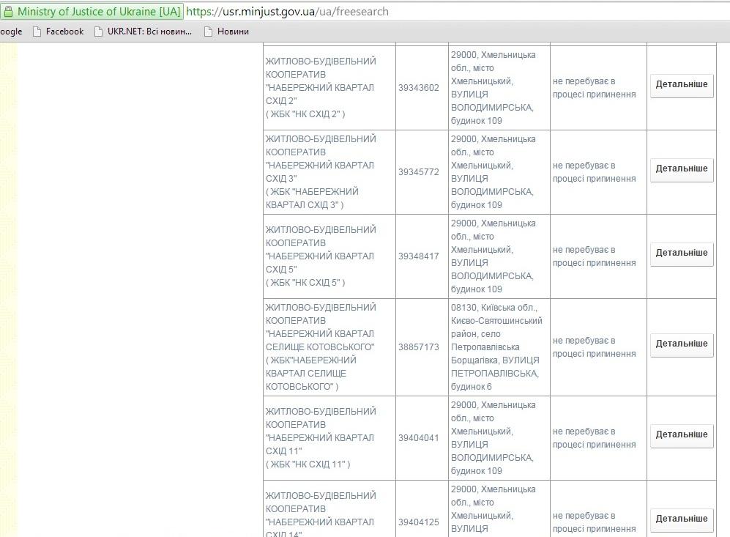Click address cell in row 39343602
The height and width of the screenshot is (537, 730).
pos(499,88)
